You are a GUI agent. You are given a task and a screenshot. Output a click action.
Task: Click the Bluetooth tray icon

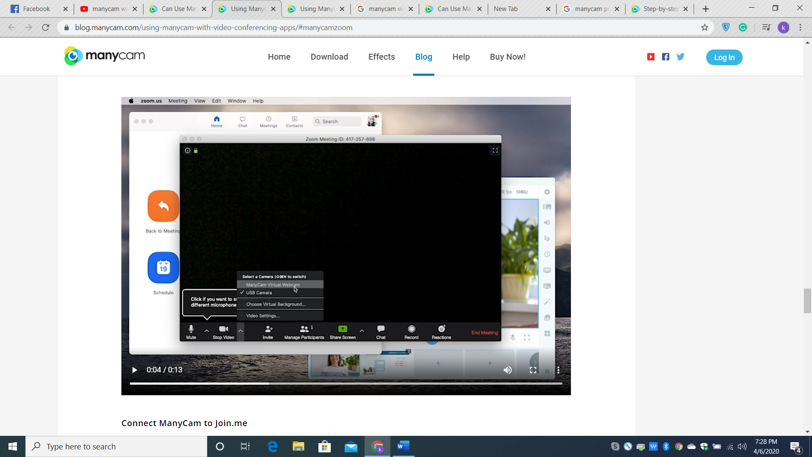(666, 446)
